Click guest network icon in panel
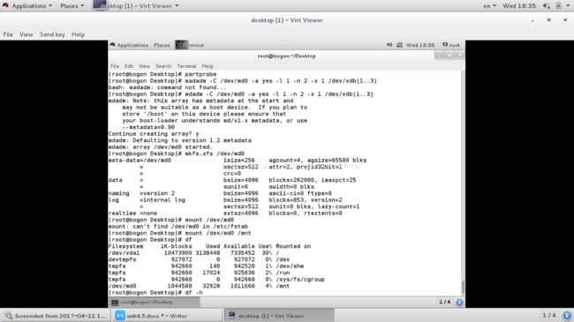 point(399,45)
